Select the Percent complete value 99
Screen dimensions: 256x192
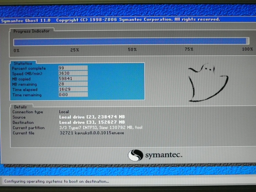tap(73, 68)
